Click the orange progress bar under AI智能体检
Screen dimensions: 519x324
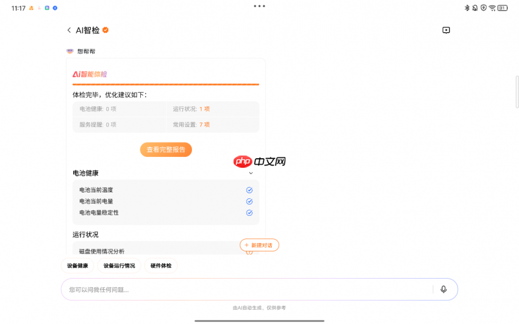click(166, 85)
